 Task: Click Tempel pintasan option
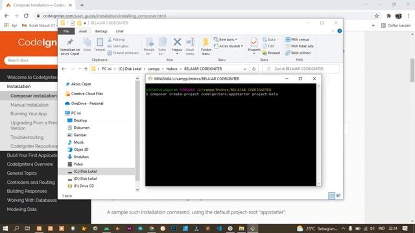(123, 53)
